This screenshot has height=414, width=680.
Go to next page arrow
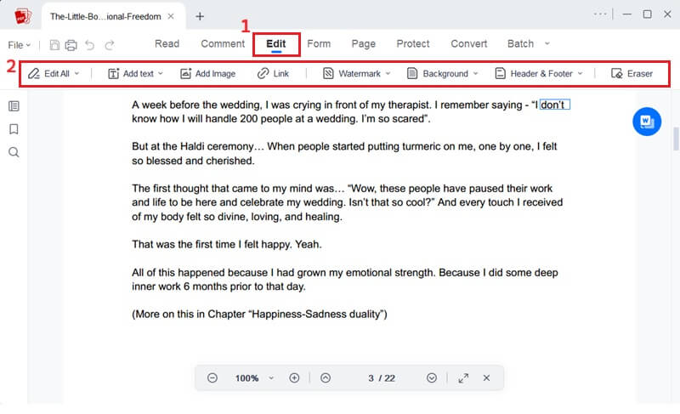point(432,378)
